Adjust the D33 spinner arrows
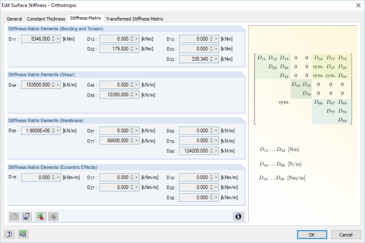The height and width of the screenshot is (243, 365). click(x=211, y=59)
